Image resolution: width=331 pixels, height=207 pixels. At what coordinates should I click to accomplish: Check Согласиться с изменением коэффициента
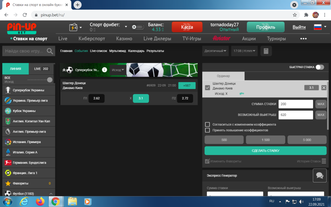208,125
